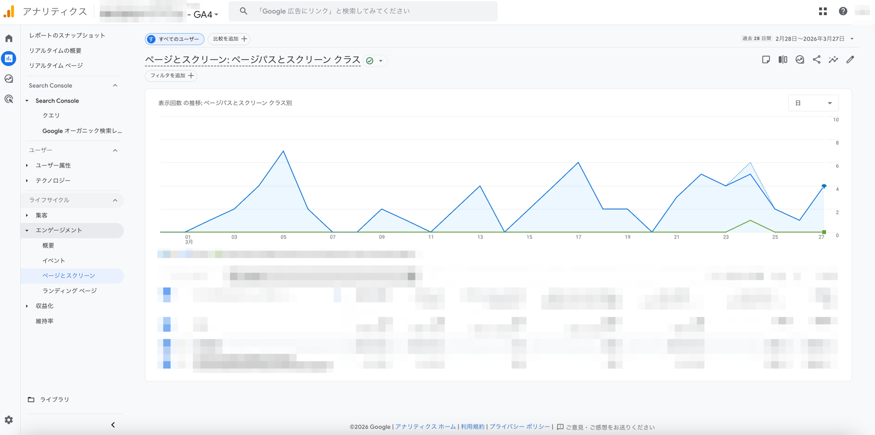Open the Advertising icon in left rail
The height and width of the screenshot is (435, 875).
click(x=9, y=99)
